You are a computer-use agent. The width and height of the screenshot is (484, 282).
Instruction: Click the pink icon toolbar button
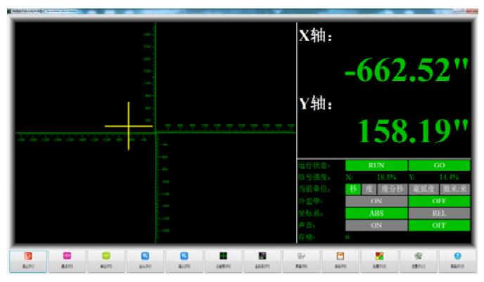(x=67, y=259)
